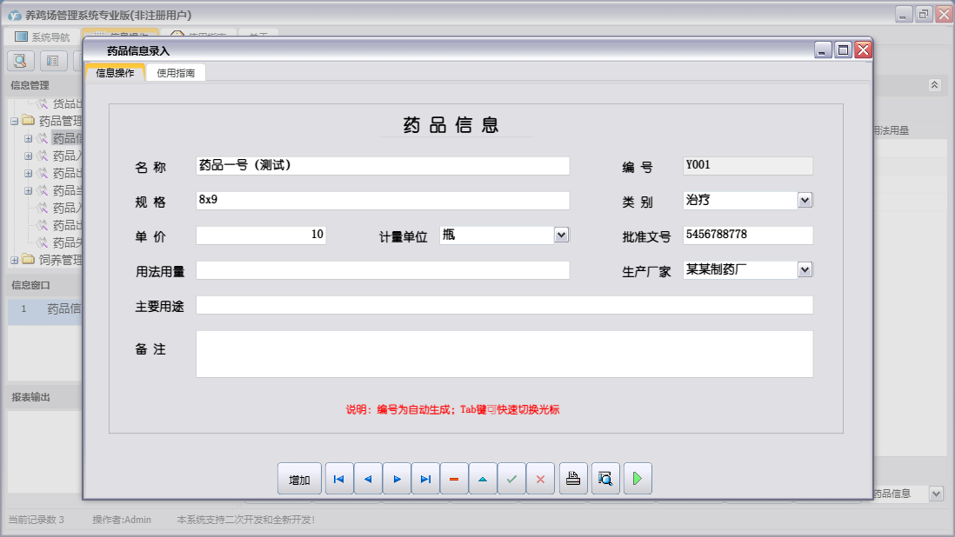Click the previous record arrow icon
Image resolution: width=955 pixels, height=537 pixels.
pyautogui.click(x=368, y=478)
